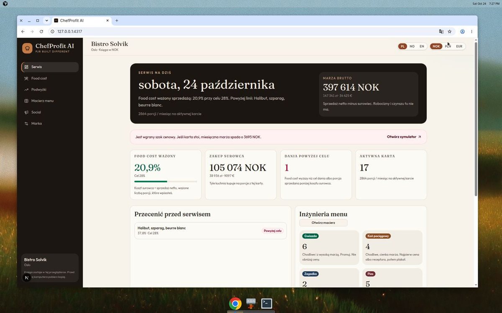Screen dimensions: 502x313
Task: Select EUR as the currency
Action: pos(459,46)
